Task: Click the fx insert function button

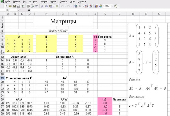Action: [x=29, y=10]
